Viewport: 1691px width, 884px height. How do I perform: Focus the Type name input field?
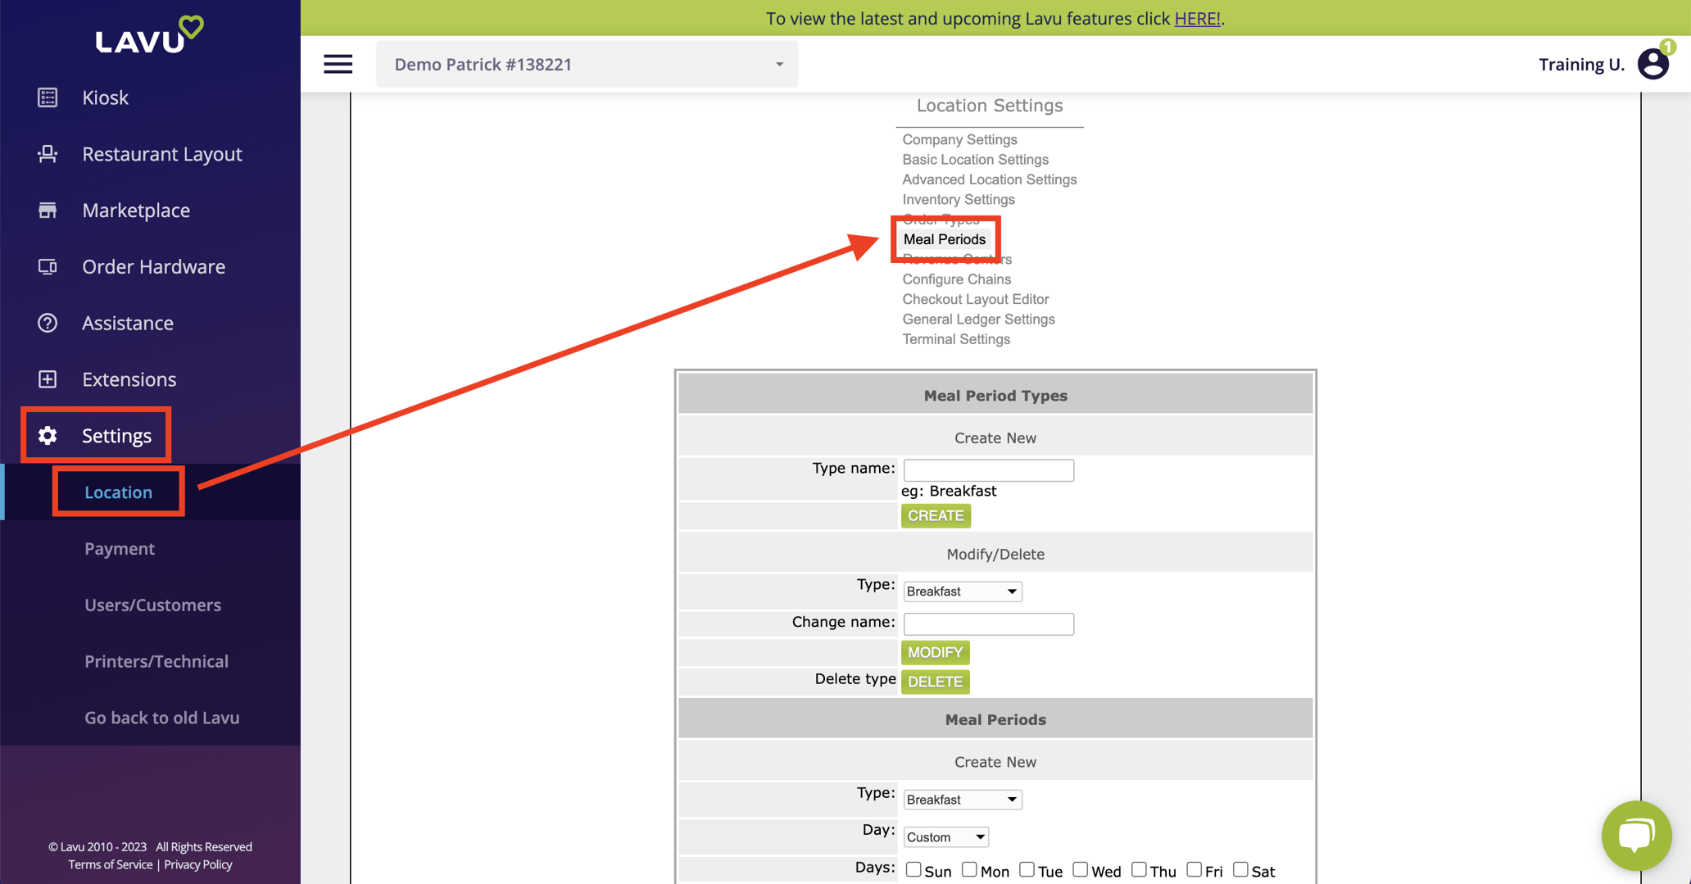tap(988, 470)
